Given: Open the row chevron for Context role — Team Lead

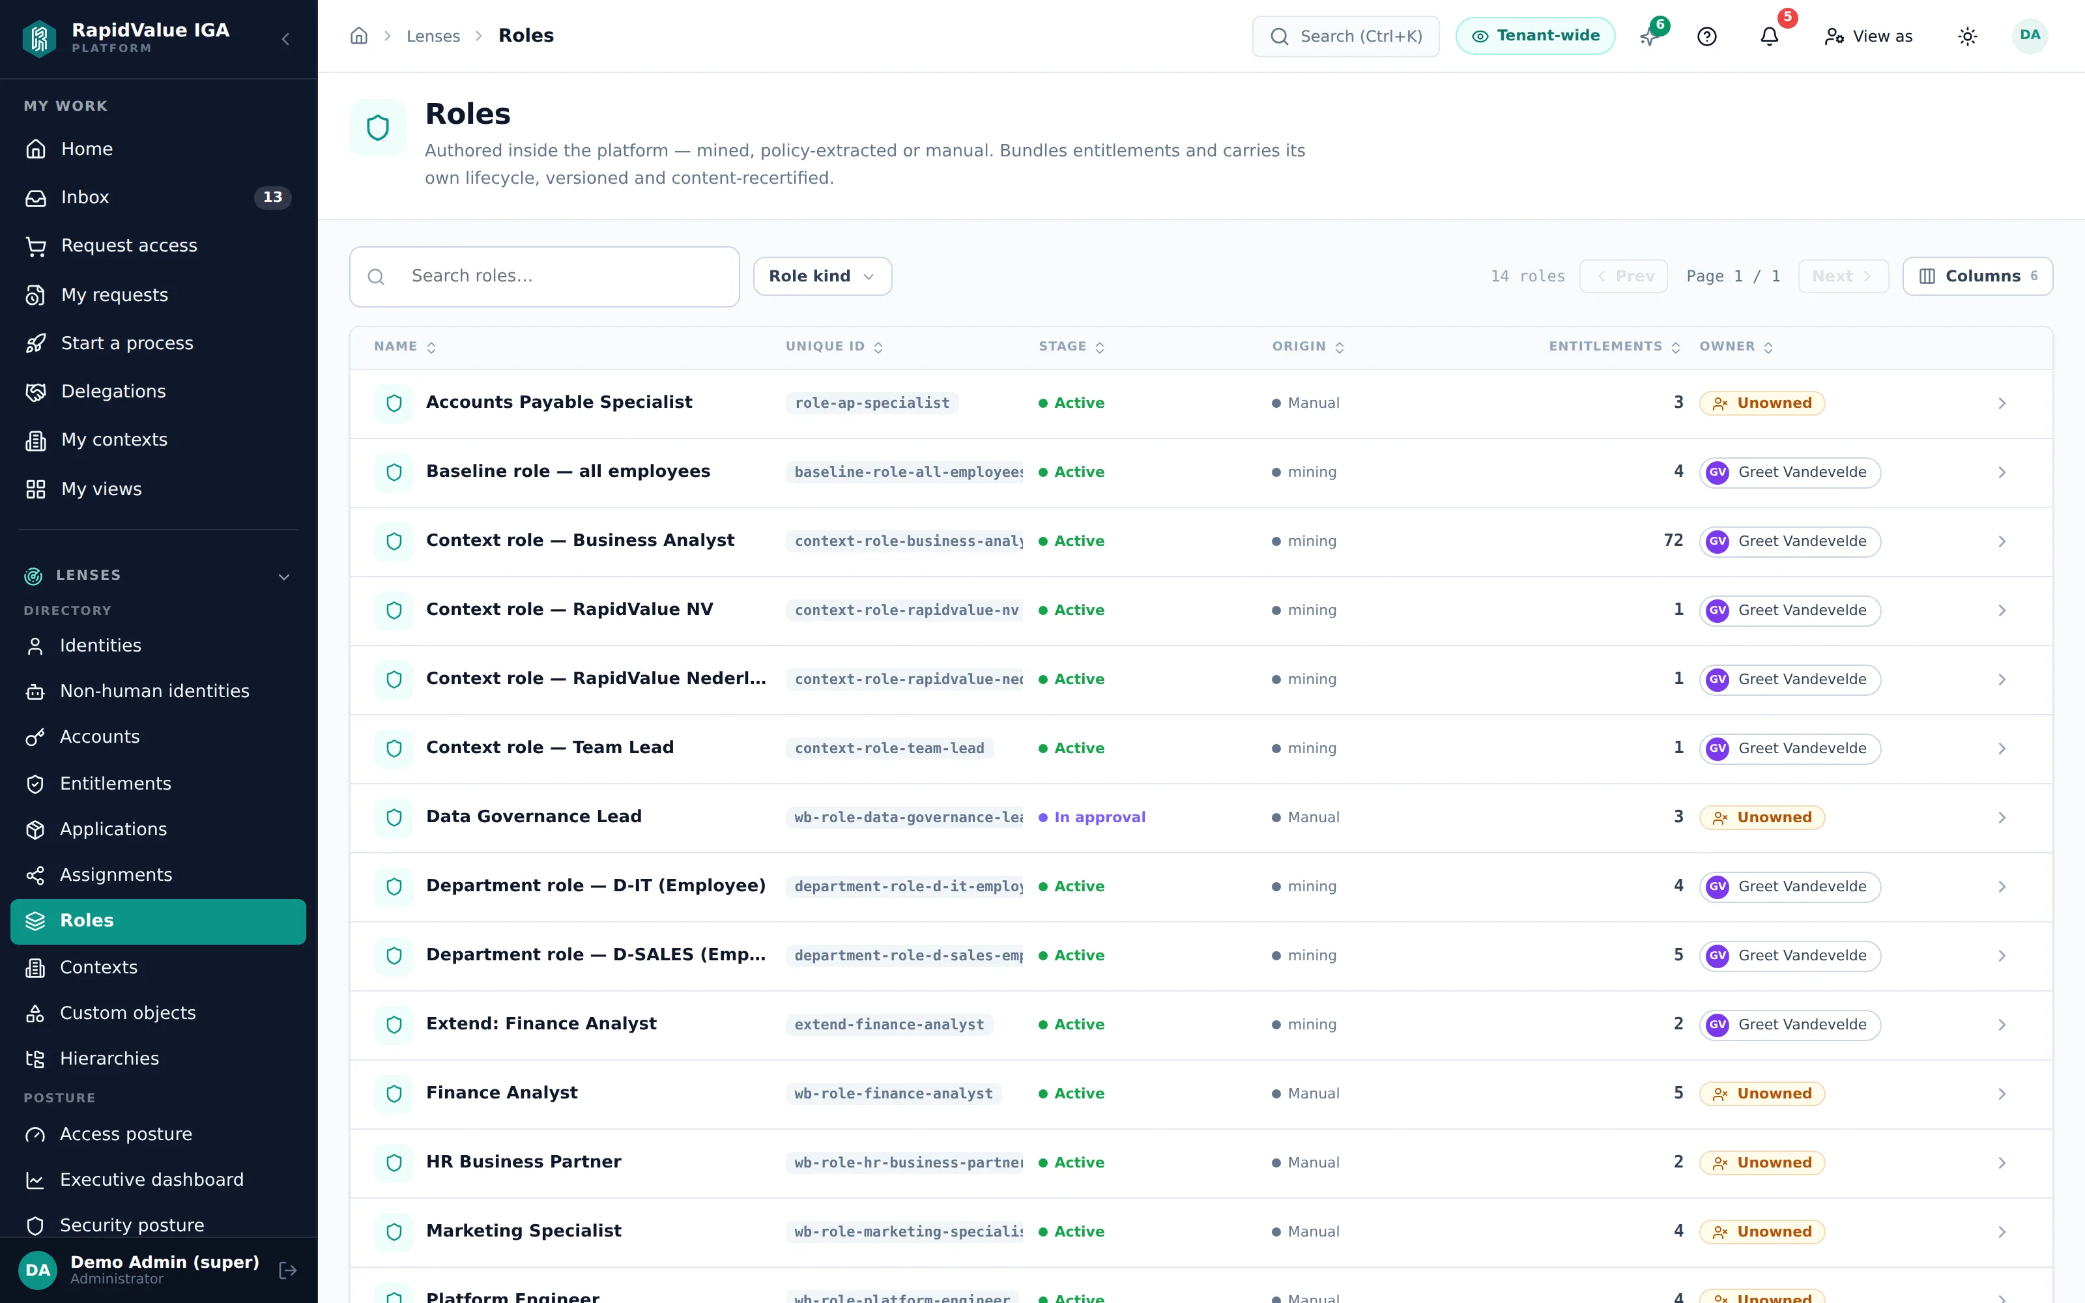Looking at the screenshot, I should (x=2002, y=749).
